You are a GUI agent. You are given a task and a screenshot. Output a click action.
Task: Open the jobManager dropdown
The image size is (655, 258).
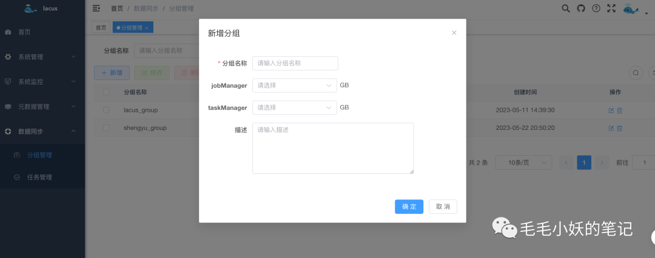point(295,85)
